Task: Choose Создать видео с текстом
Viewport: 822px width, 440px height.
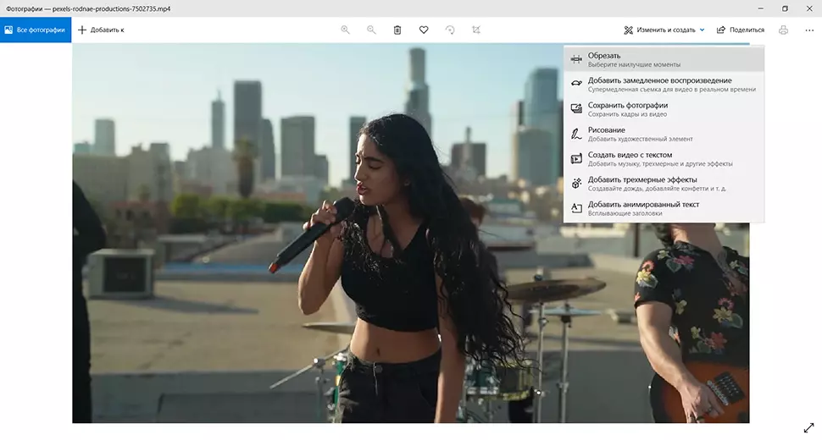Action: [664, 159]
